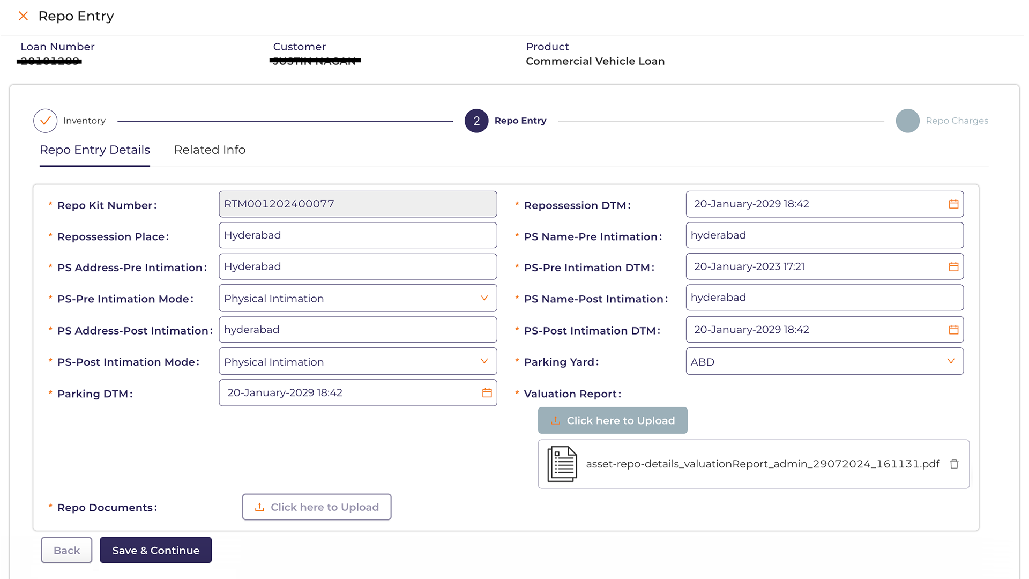Open calendar icon for Repossession DTM
This screenshot has height=579, width=1029.
(953, 204)
